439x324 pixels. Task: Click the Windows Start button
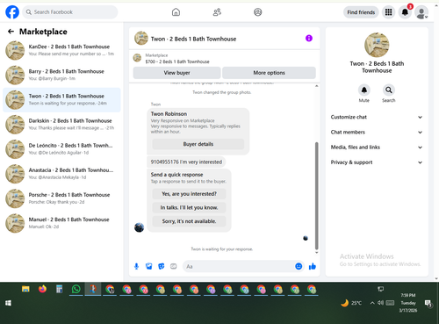pyautogui.click(x=8, y=303)
